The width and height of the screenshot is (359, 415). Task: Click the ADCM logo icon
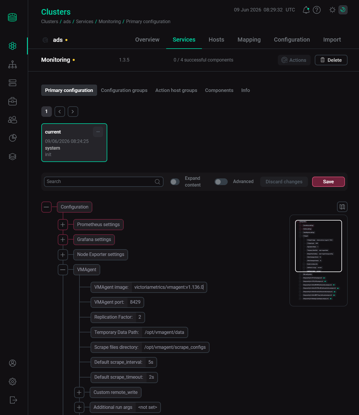tap(12, 17)
